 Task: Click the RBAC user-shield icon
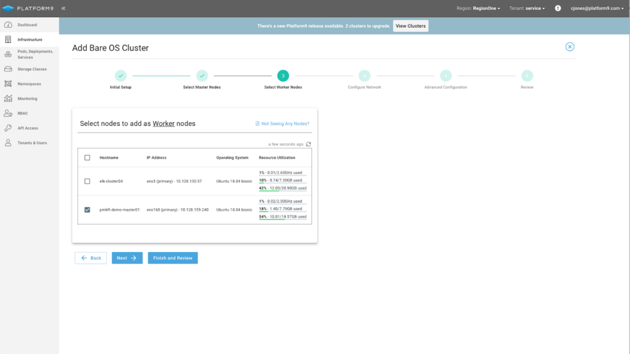click(x=8, y=113)
